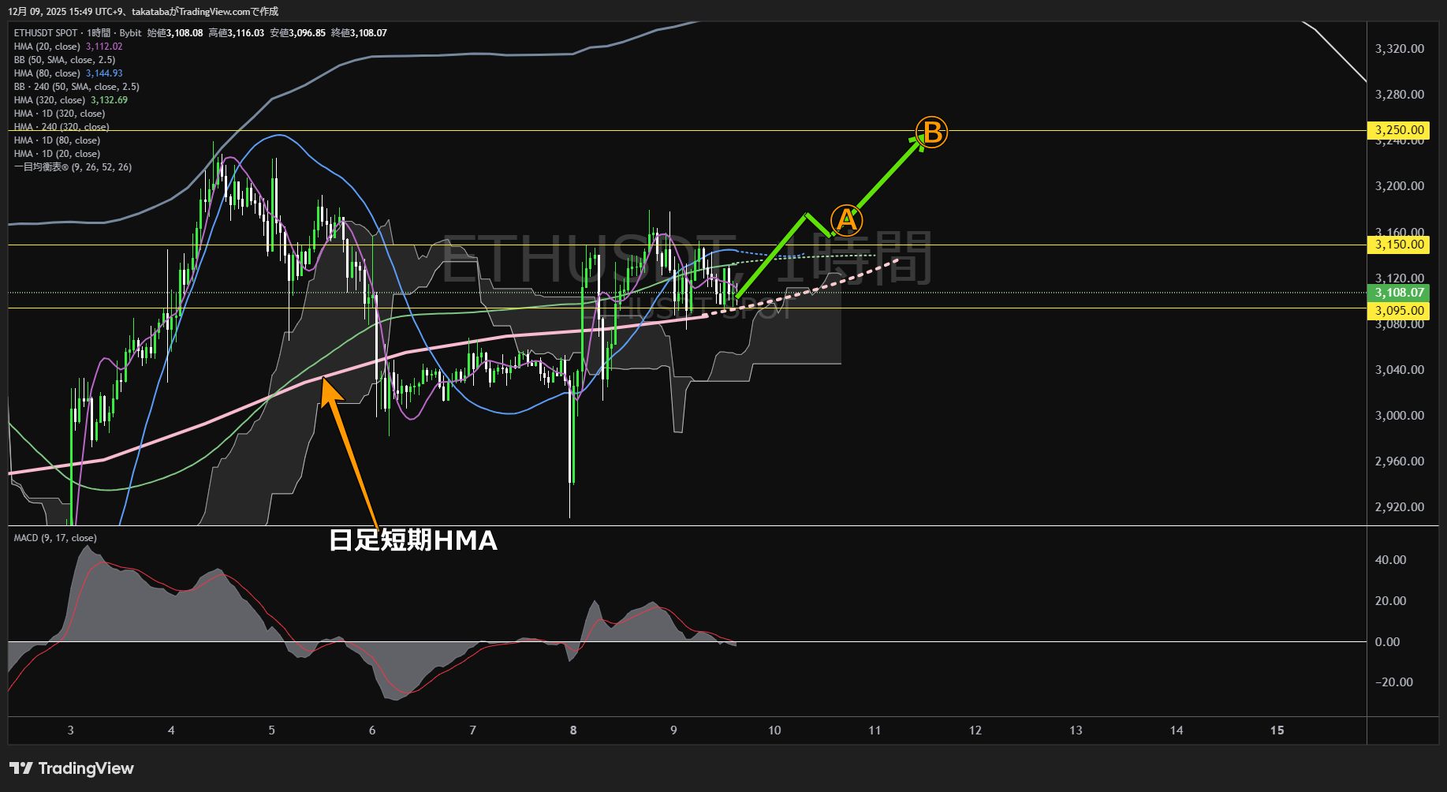Click the MACD (9, 17, close) legend
The height and width of the screenshot is (792, 1447).
coord(55,538)
